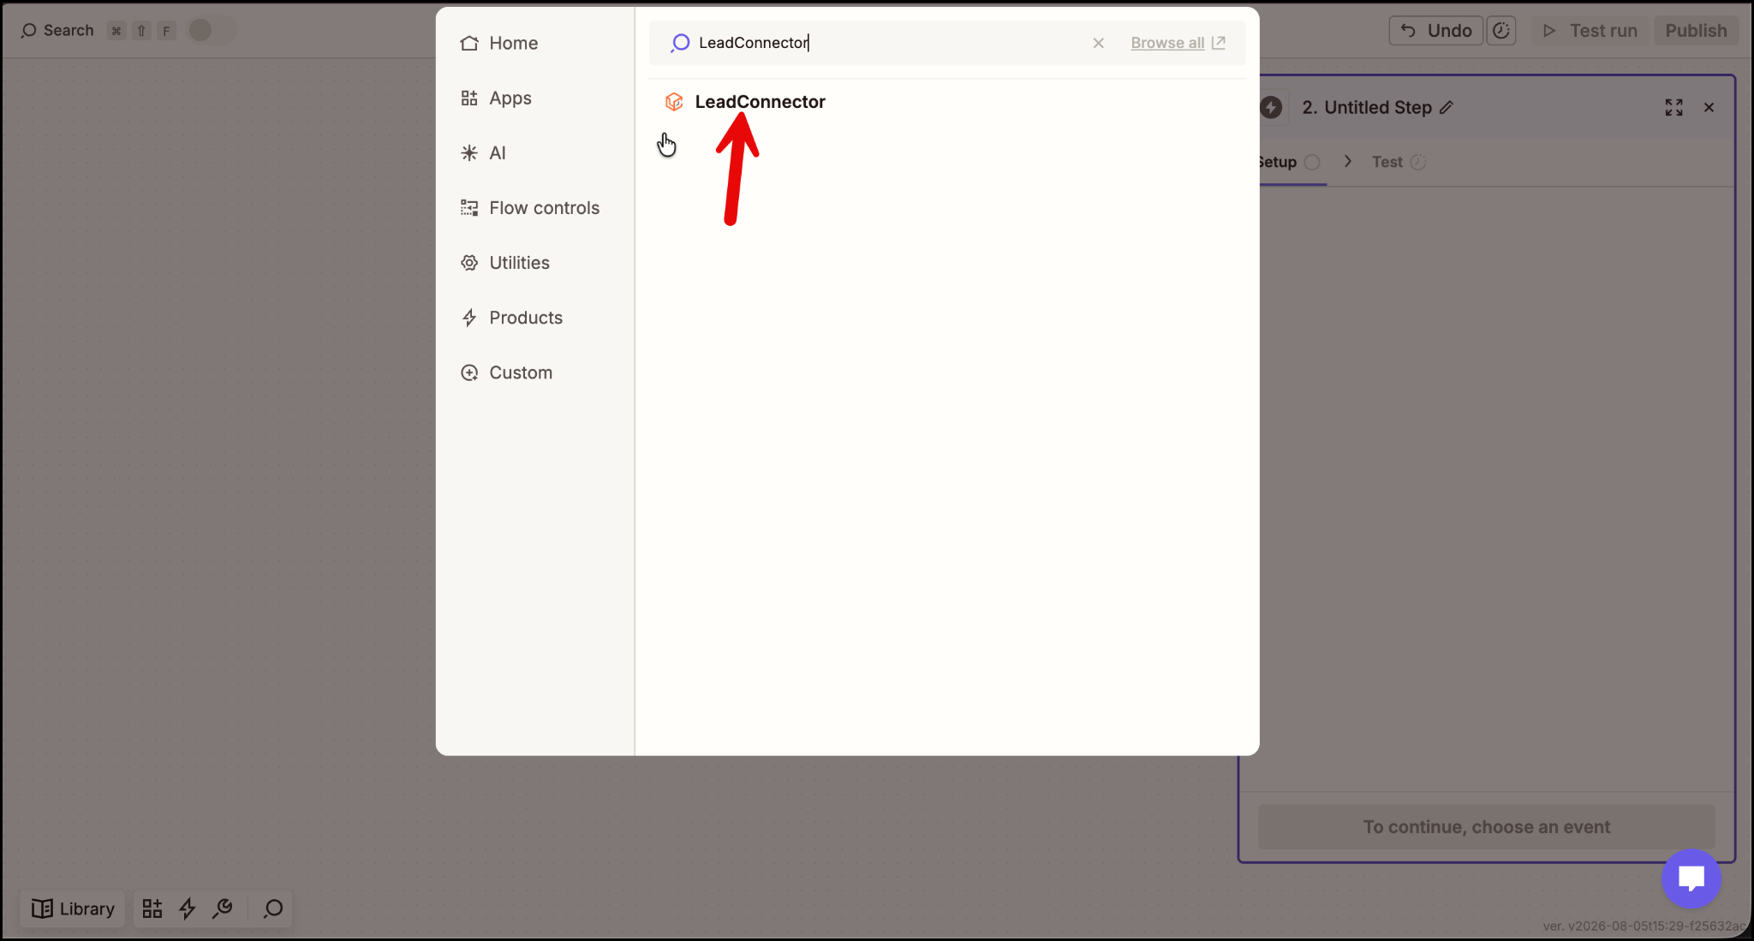Viewport: 1754px width, 941px height.
Task: Select the AI category in the sidebar
Action: [x=483, y=152]
